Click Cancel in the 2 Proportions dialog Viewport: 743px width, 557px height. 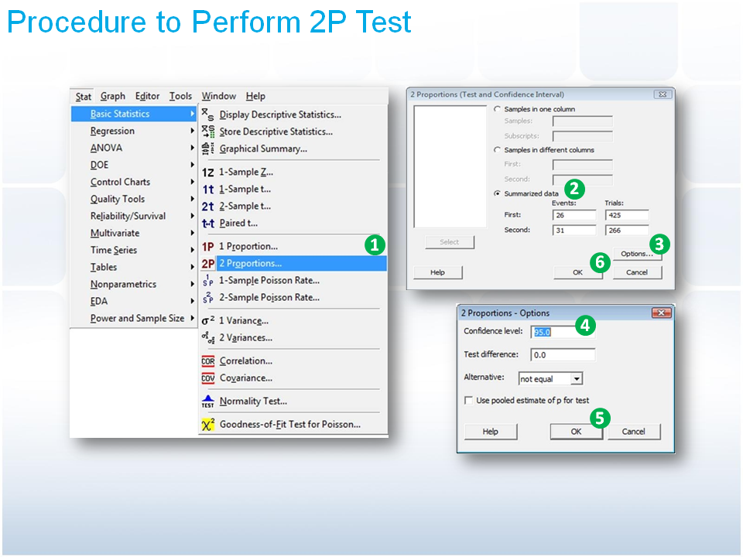click(x=637, y=272)
